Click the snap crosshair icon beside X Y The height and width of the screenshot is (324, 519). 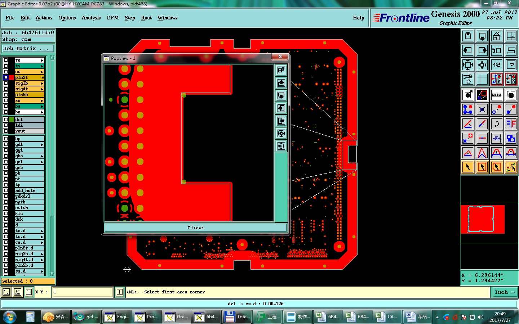pyautogui.click(x=29, y=292)
